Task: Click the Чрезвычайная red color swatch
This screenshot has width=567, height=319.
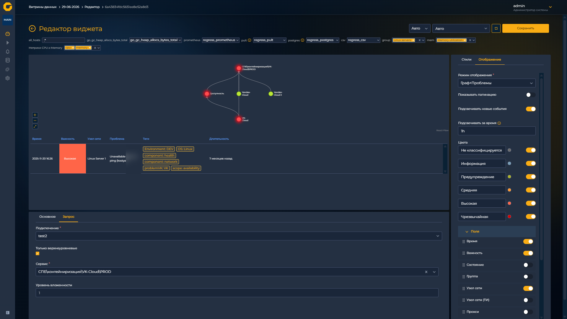Action: pyautogui.click(x=509, y=217)
